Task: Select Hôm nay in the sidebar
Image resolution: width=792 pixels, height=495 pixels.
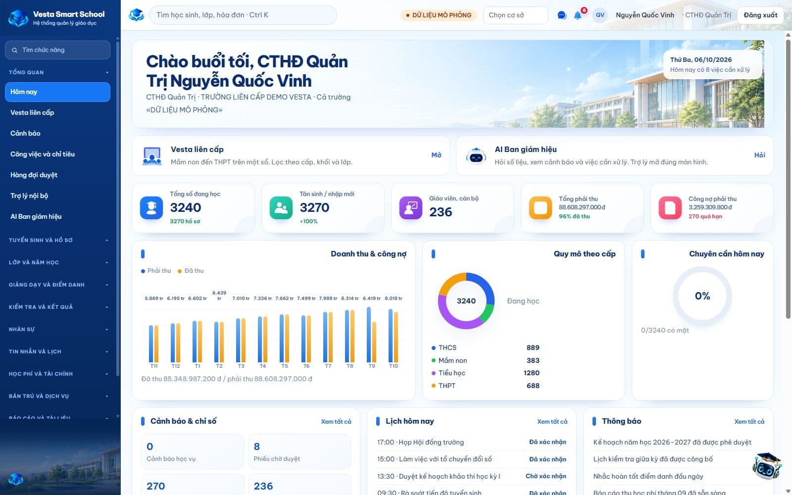Action: click(57, 92)
